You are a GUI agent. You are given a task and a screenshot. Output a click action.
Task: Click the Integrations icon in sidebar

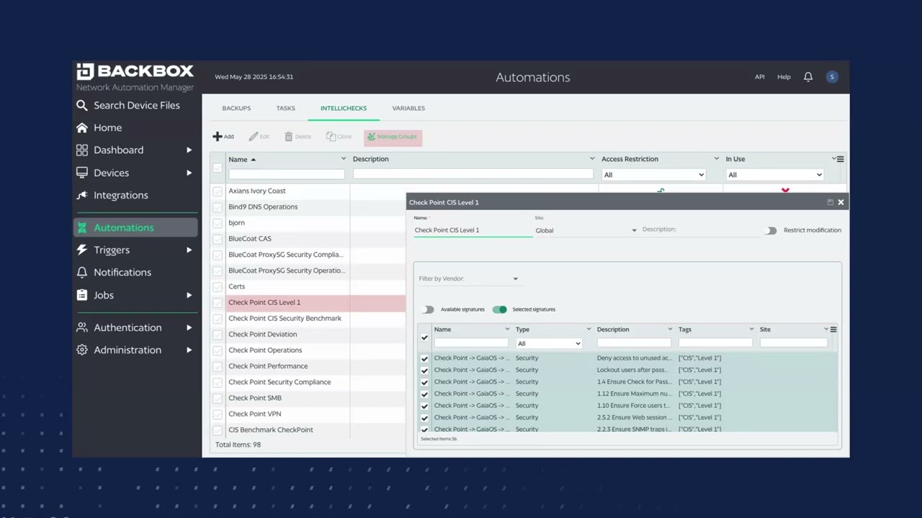(82, 195)
